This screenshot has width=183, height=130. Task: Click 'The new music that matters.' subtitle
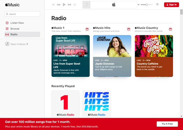point(66,31)
